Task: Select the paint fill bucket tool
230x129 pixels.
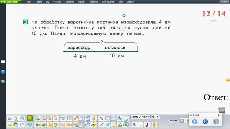Action: click(120, 118)
